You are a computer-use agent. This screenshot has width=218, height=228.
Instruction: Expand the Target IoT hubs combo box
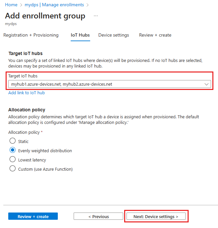coord(109,84)
